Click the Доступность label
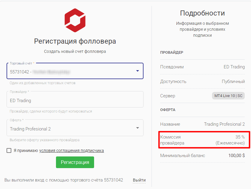Image resolution: width=251 pixels, height=189 pixels. click(173, 82)
